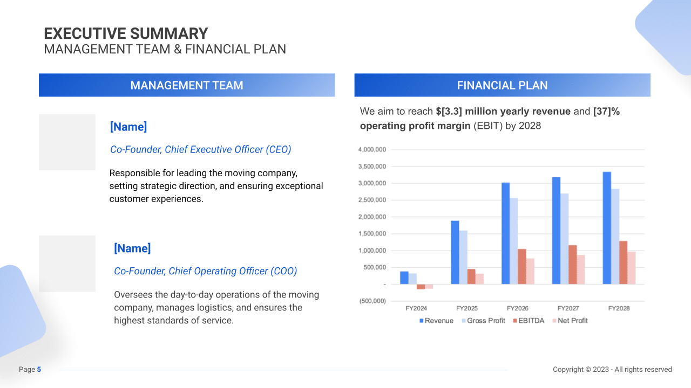
Task: Click the first [Name] placeholder link
Action: coord(128,127)
